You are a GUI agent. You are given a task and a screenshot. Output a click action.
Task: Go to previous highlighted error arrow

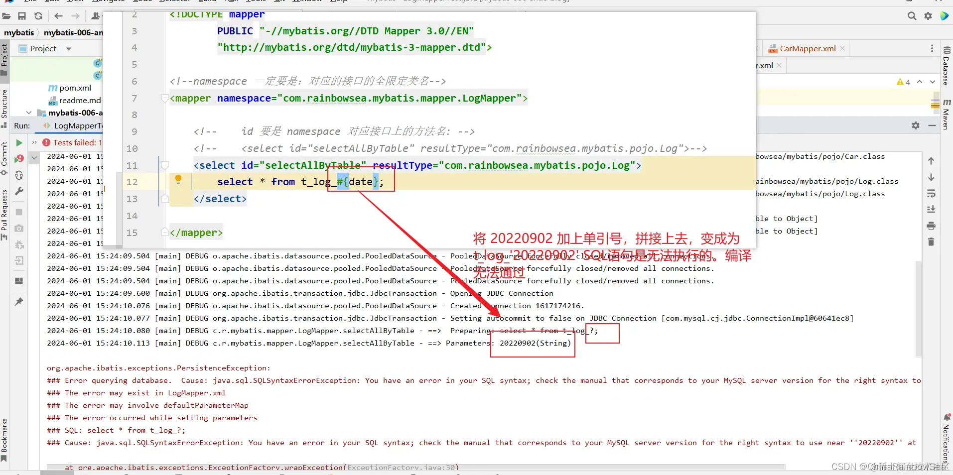coord(920,82)
